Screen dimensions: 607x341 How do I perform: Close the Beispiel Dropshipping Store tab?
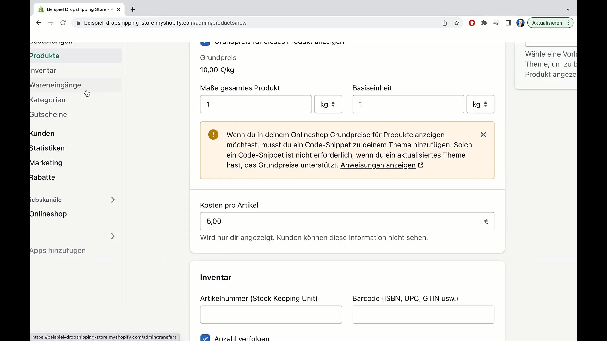(118, 9)
